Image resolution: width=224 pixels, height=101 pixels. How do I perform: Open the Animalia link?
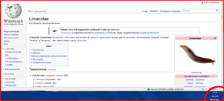[x=199, y=83]
